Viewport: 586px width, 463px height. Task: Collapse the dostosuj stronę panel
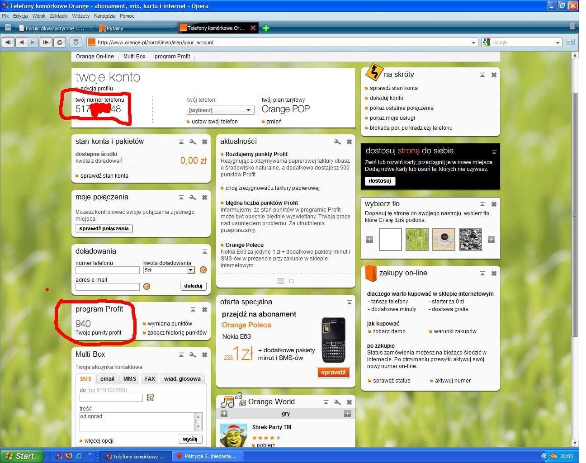coord(494,152)
